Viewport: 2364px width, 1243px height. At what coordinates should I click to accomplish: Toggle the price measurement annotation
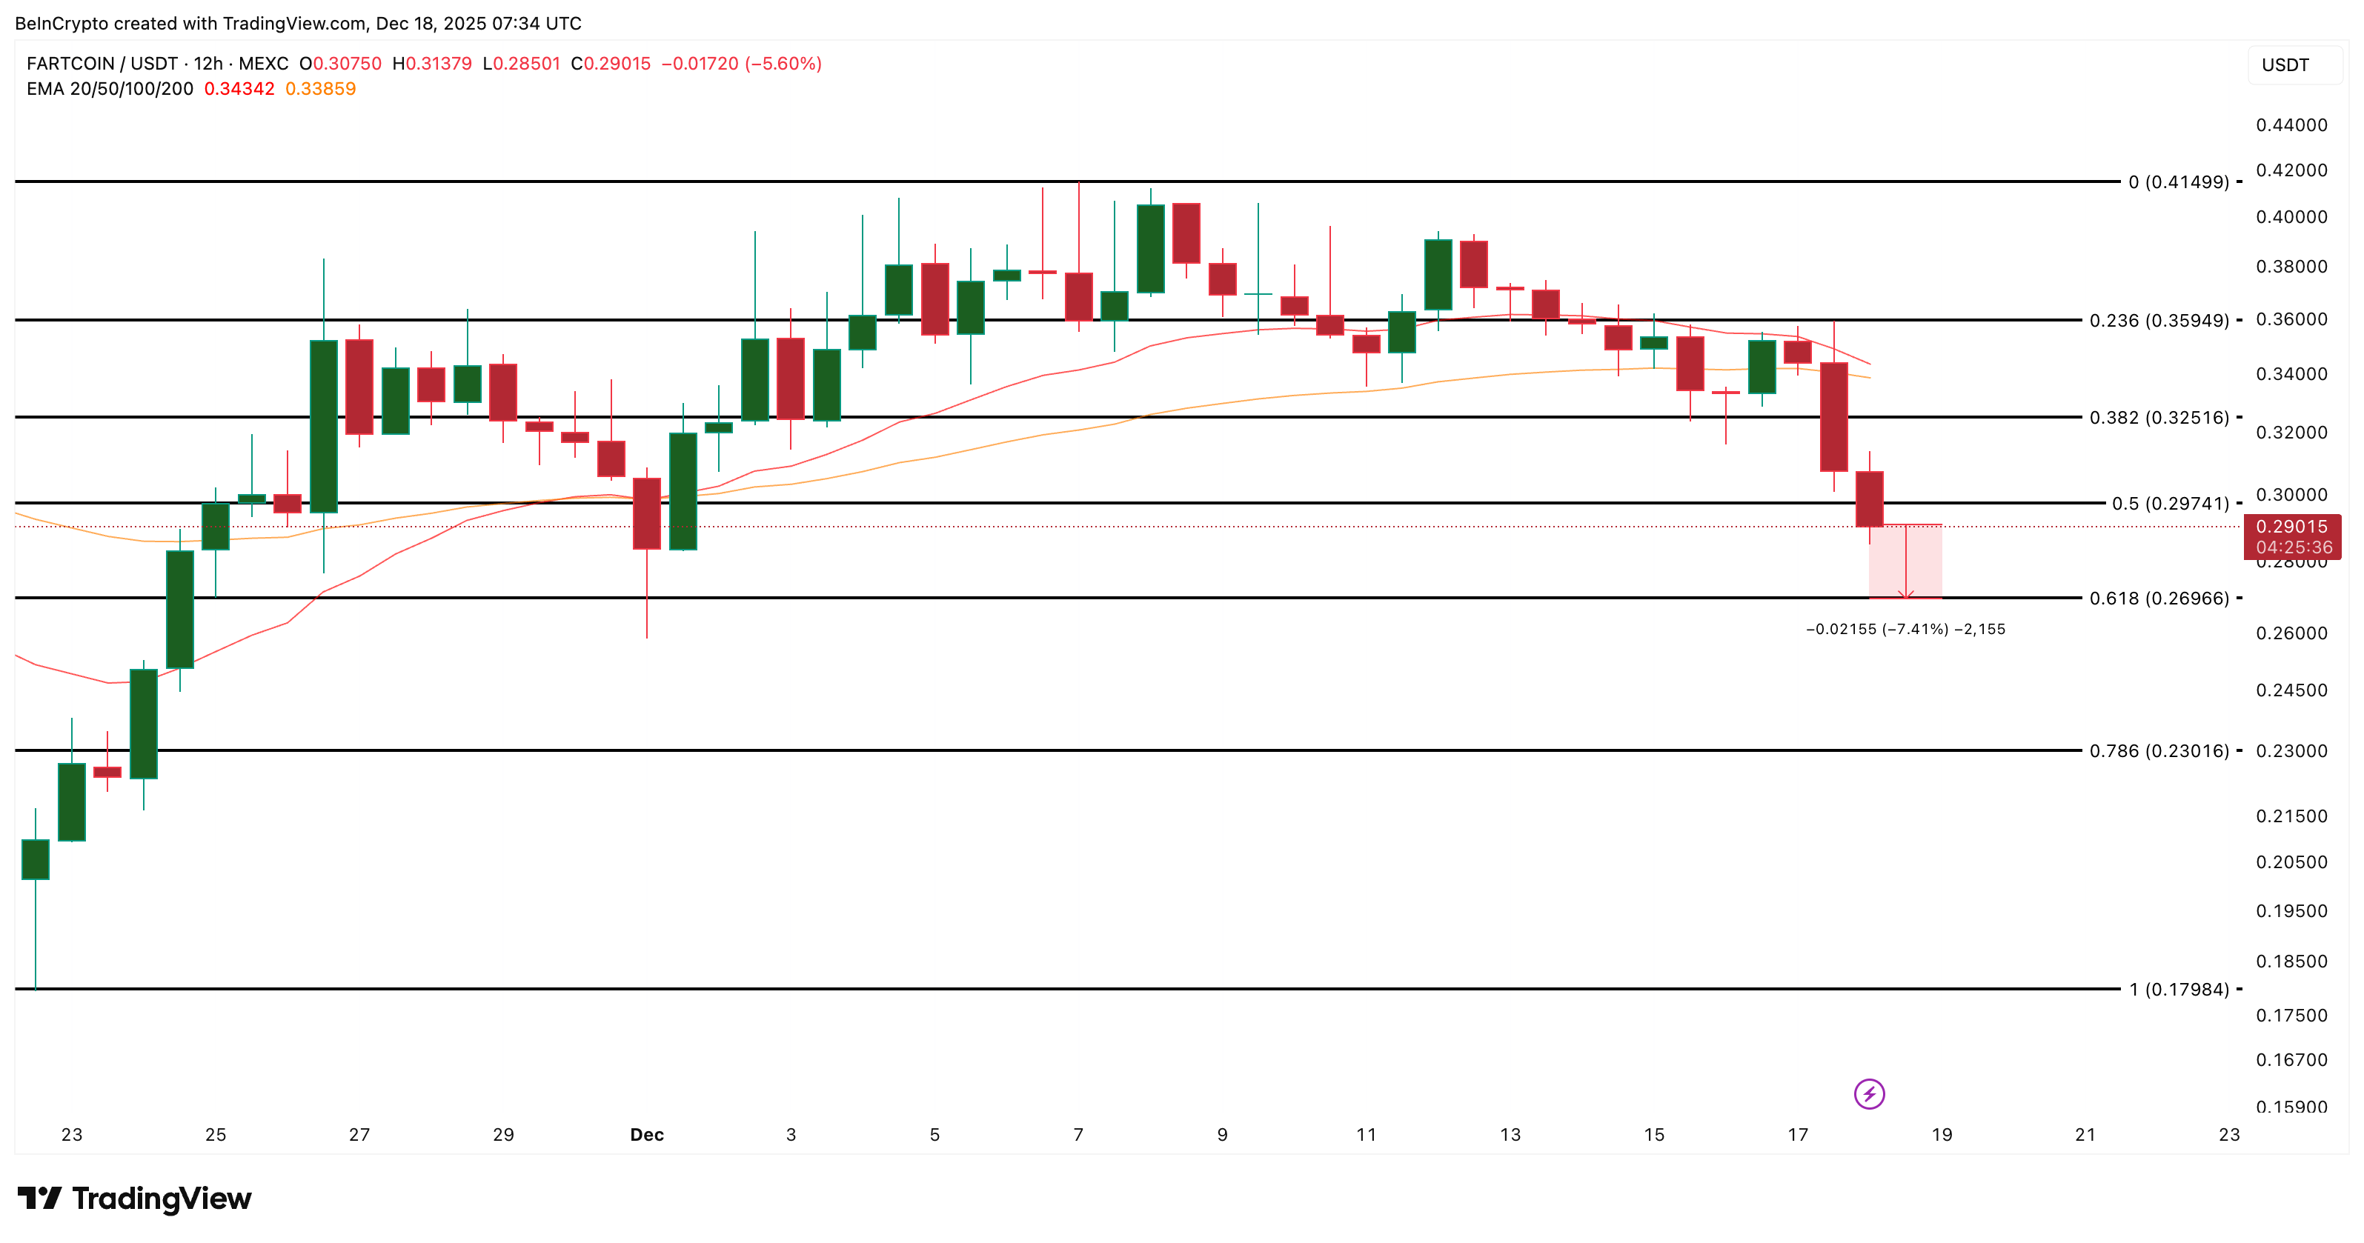click(1906, 564)
